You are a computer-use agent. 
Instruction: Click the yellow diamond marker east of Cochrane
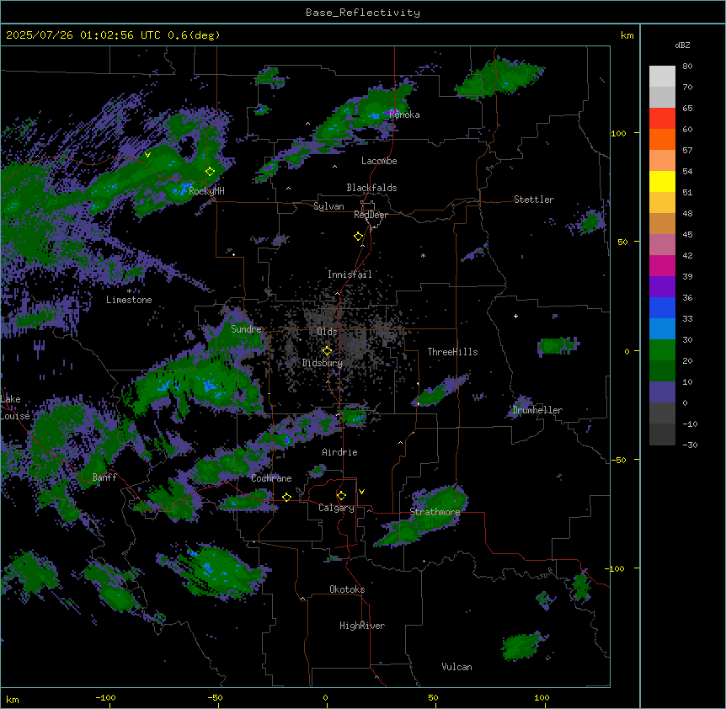click(x=286, y=497)
